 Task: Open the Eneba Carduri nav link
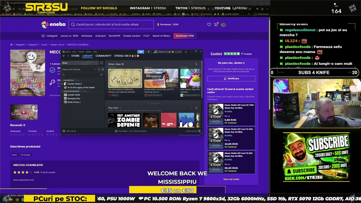[132, 36]
